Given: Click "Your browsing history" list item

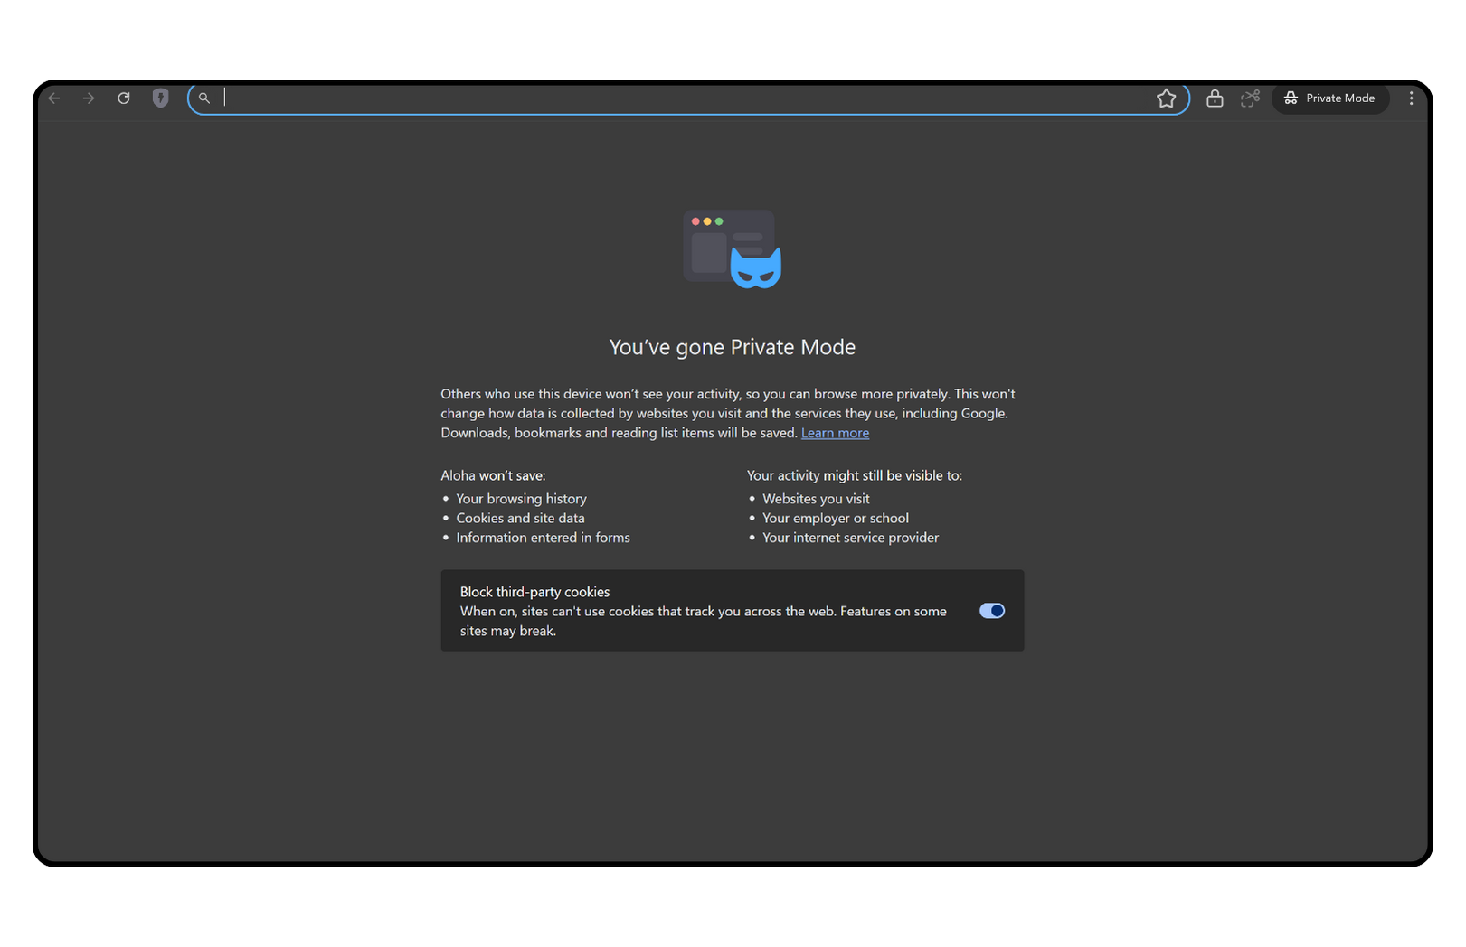Looking at the screenshot, I should point(521,499).
